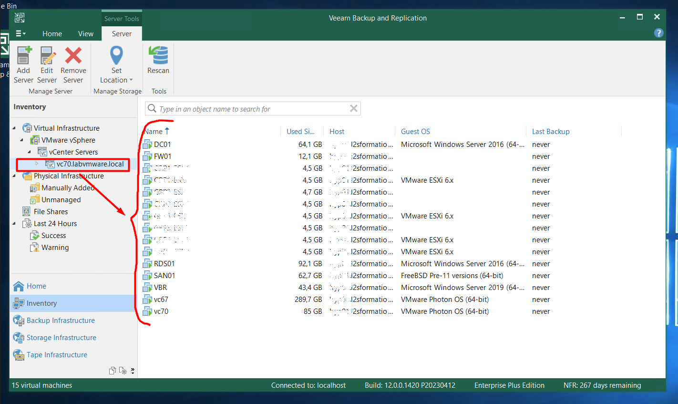Select vc70.labvmware.local server
678x404 pixels.
90,164
